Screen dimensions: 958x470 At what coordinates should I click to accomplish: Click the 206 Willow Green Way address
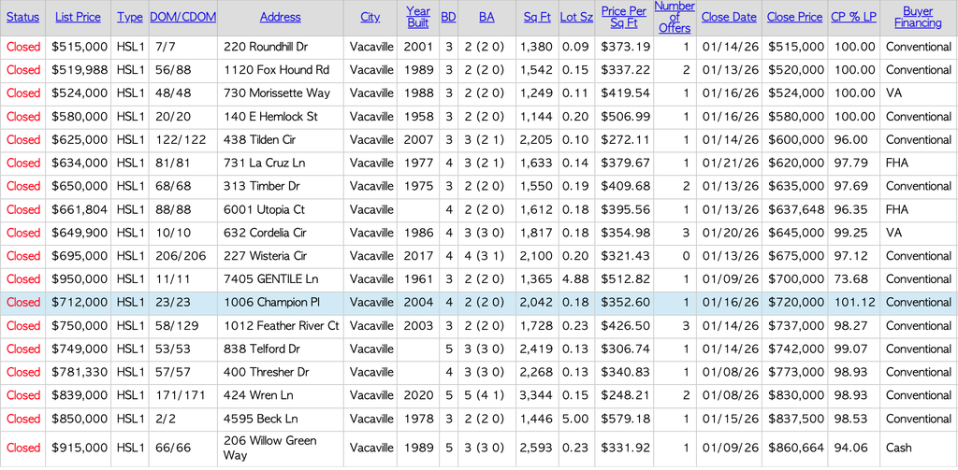[x=269, y=448]
